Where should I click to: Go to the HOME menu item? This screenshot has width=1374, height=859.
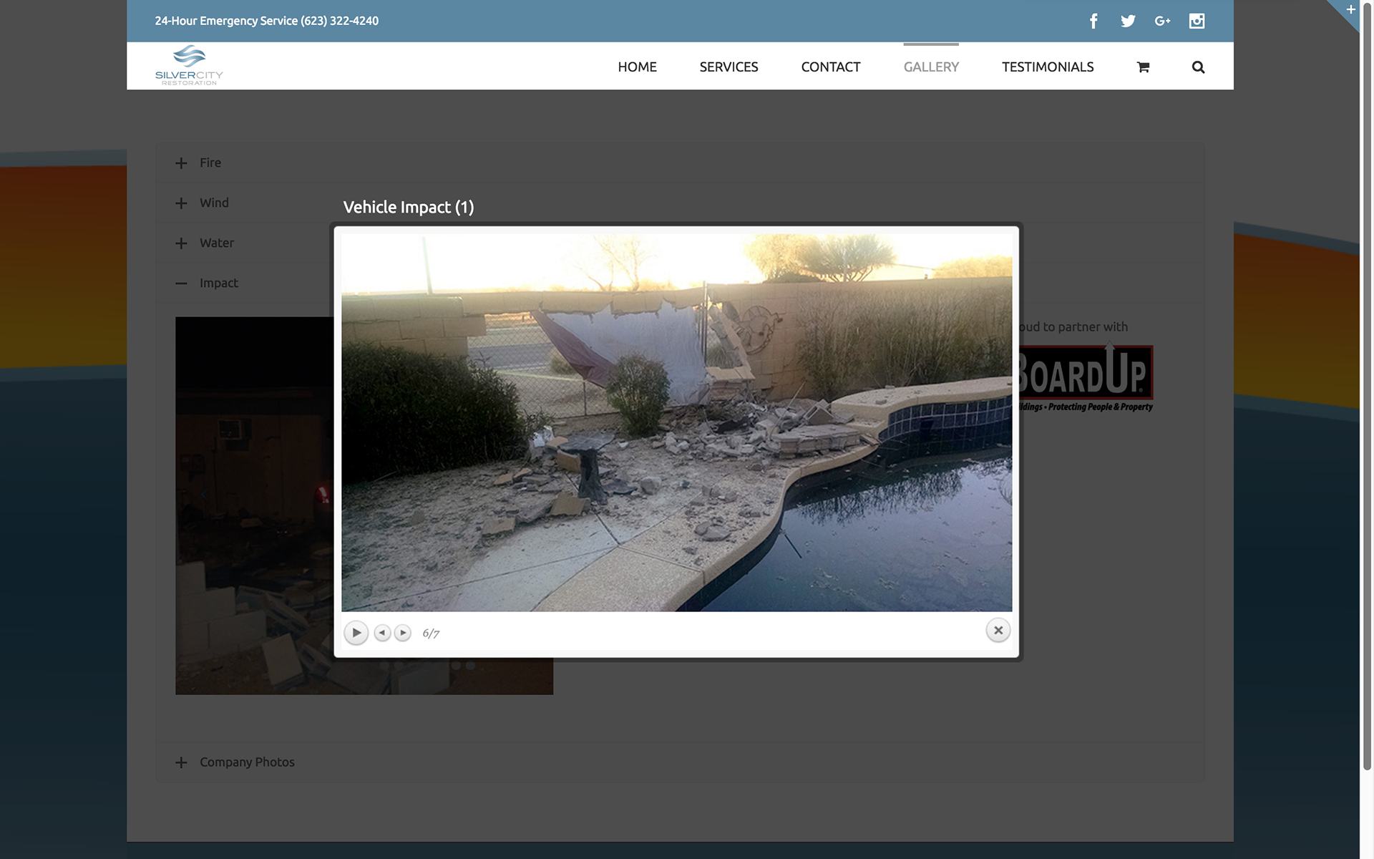coord(637,67)
